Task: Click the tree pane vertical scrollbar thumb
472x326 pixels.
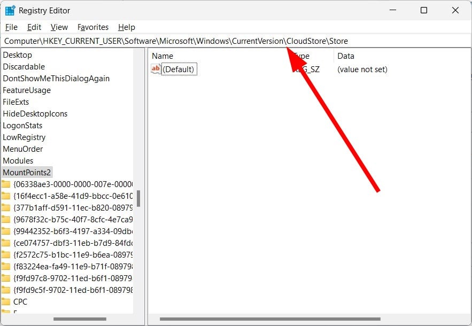Action: tap(138, 199)
